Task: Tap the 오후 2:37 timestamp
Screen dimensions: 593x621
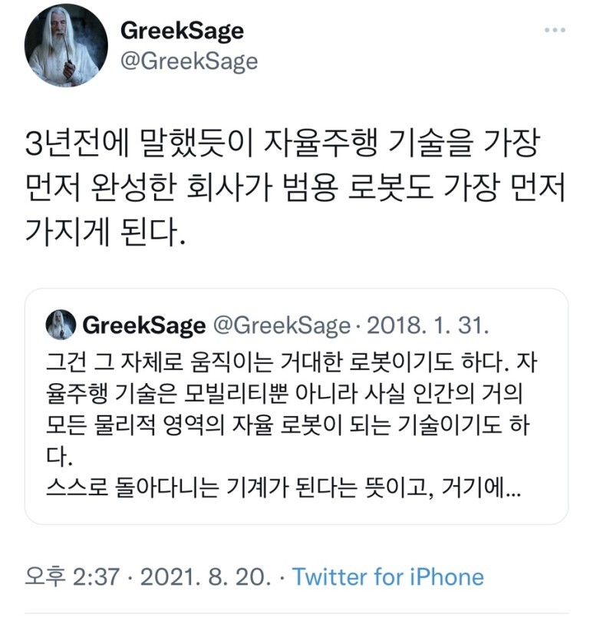Action: (72, 576)
